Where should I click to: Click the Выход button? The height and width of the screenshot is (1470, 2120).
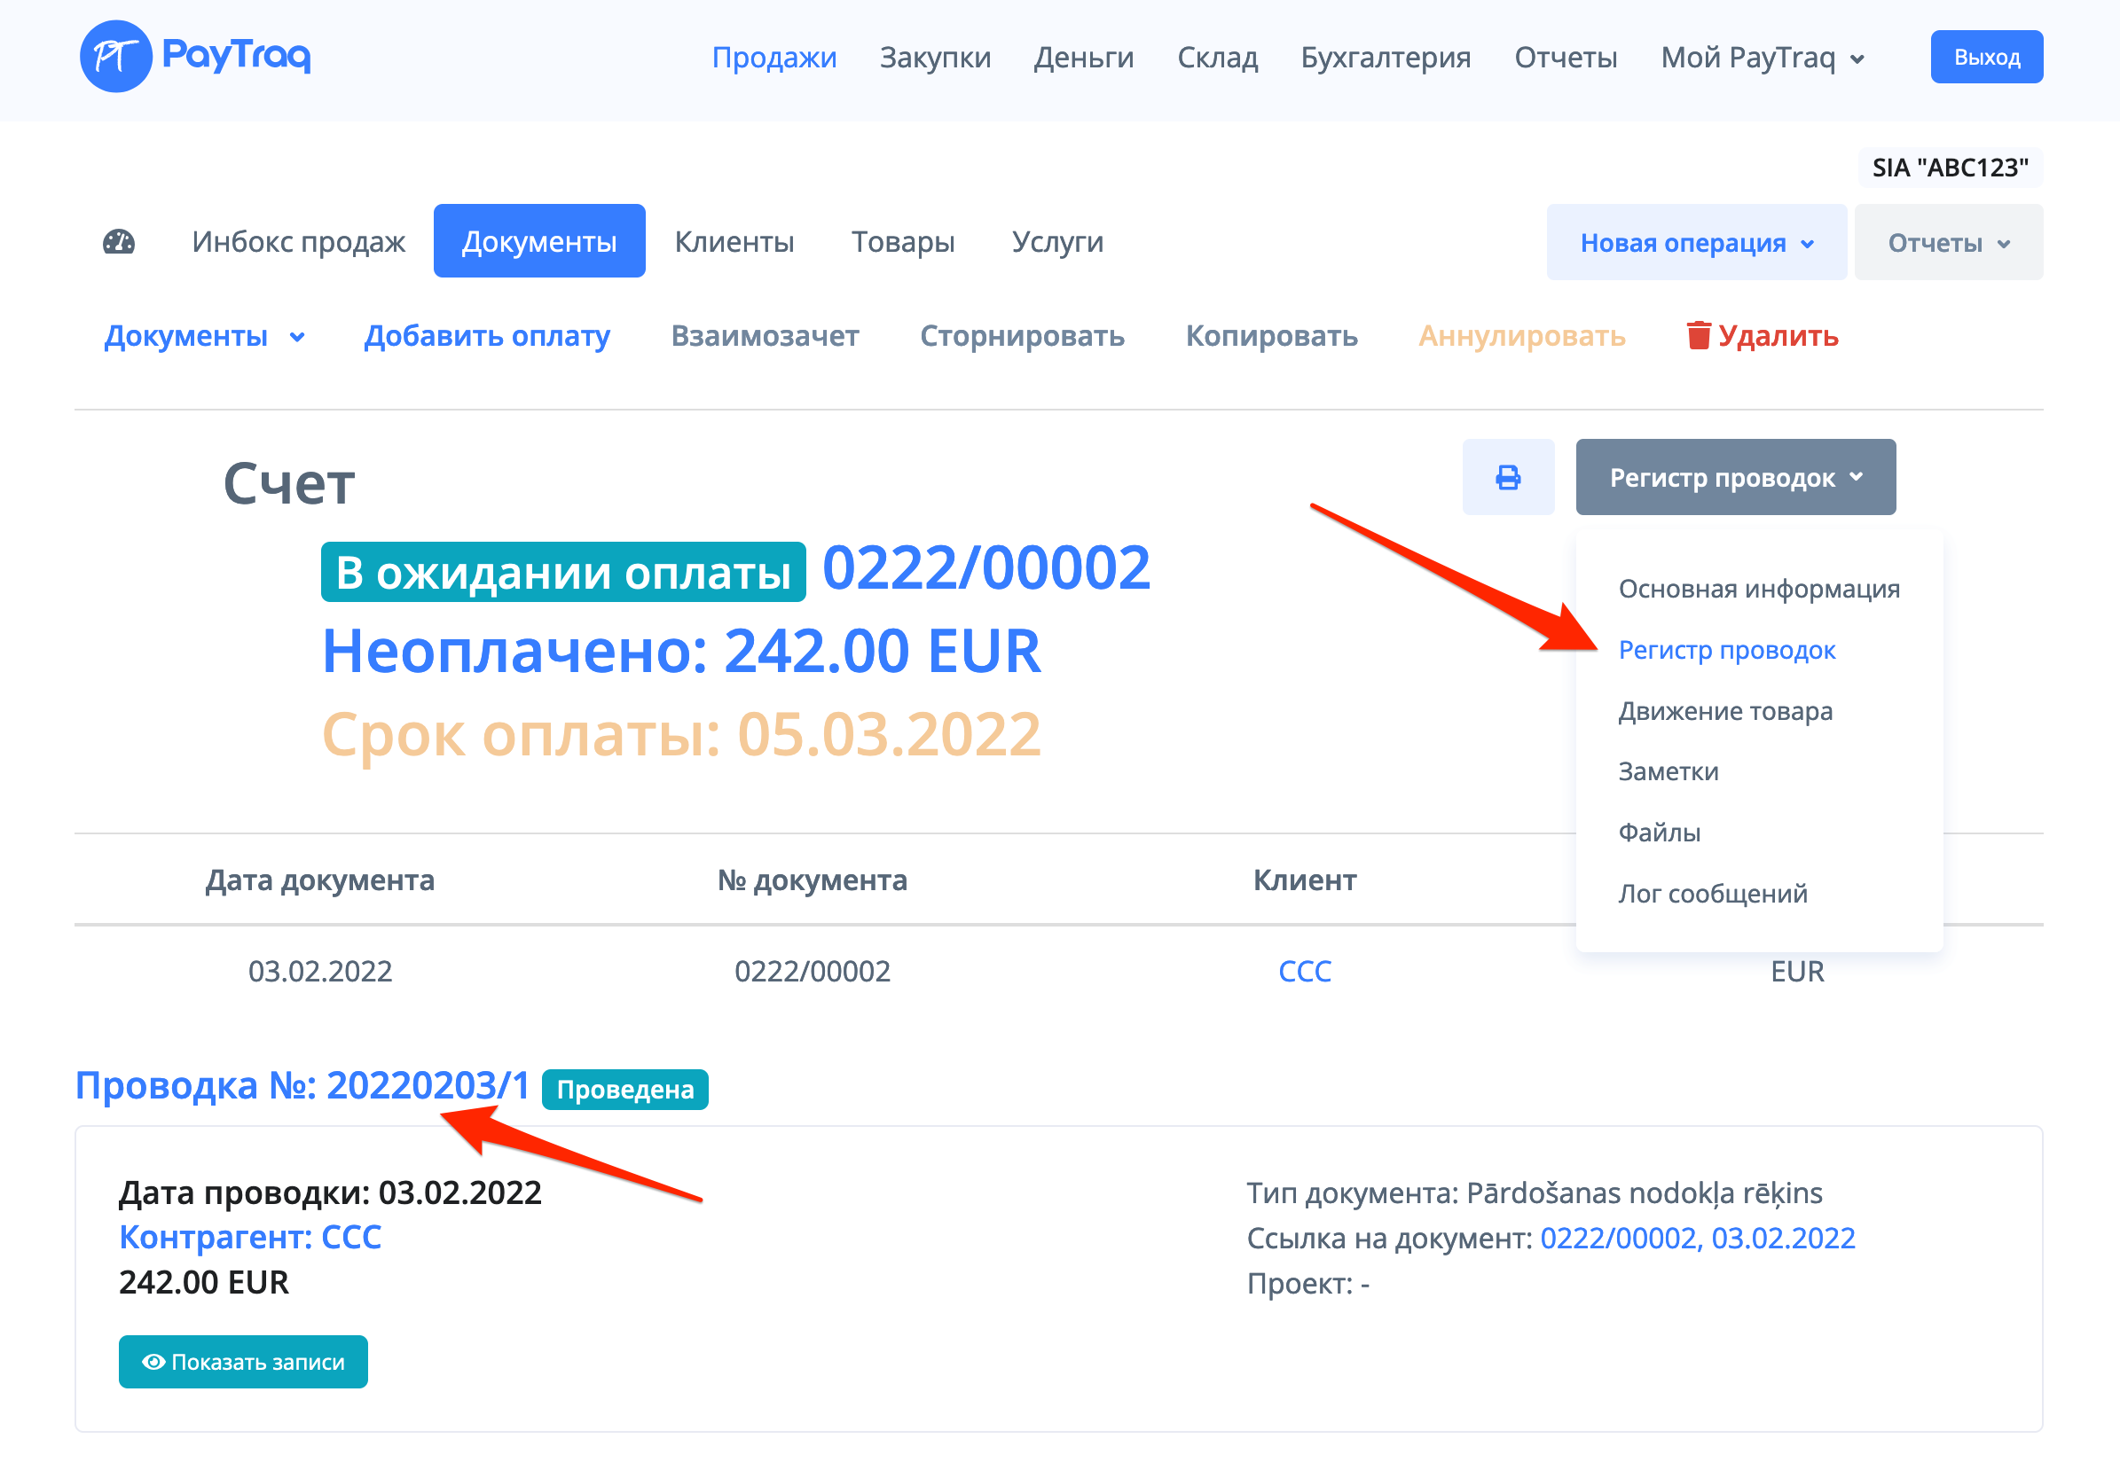[1985, 58]
